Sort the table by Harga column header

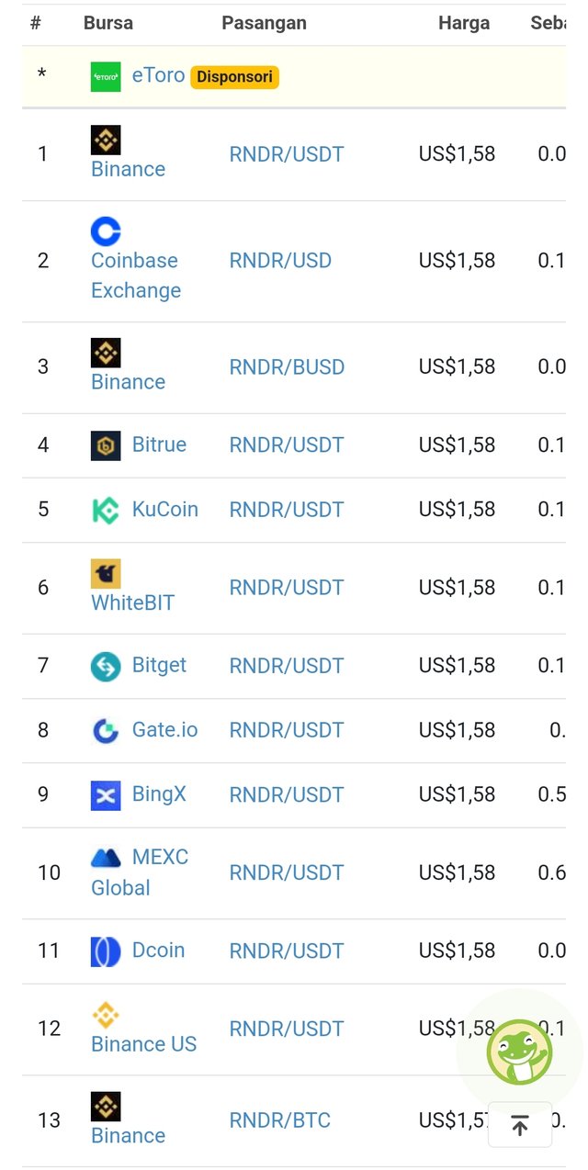coord(464,23)
